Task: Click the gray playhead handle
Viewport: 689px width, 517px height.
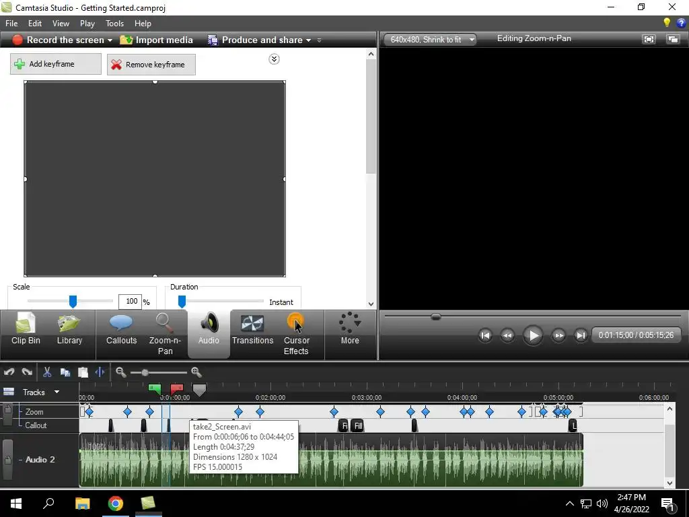Action: pyautogui.click(x=199, y=390)
